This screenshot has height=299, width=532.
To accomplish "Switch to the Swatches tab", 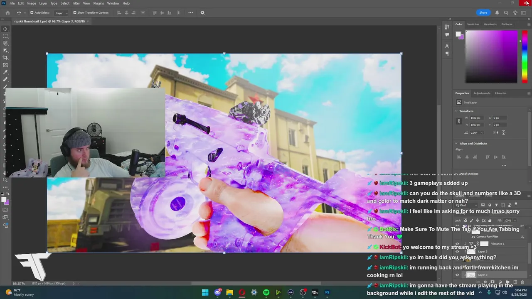I will tap(473, 24).
